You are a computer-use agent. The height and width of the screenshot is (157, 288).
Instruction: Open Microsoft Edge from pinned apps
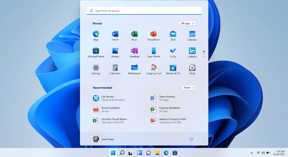coord(96,35)
